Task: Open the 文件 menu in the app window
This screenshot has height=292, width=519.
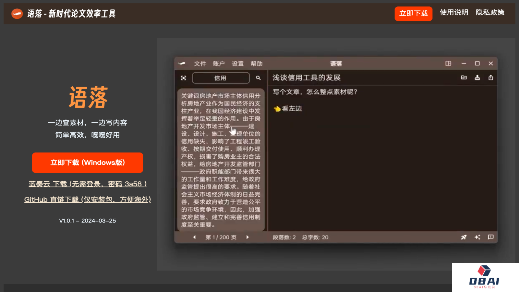Action: 200,64
